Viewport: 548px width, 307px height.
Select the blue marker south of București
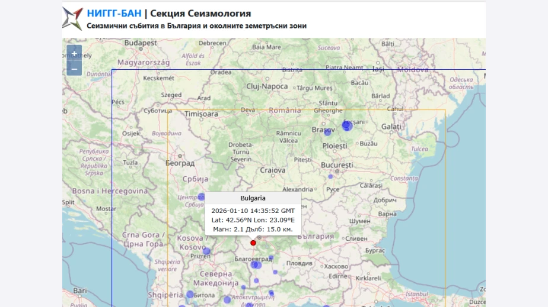[331, 176]
